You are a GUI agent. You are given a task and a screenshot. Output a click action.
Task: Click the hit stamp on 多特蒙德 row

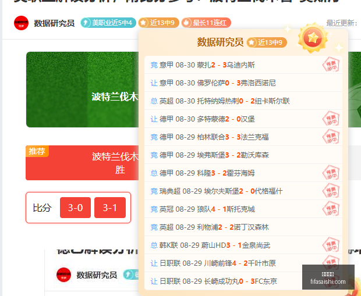331,119
